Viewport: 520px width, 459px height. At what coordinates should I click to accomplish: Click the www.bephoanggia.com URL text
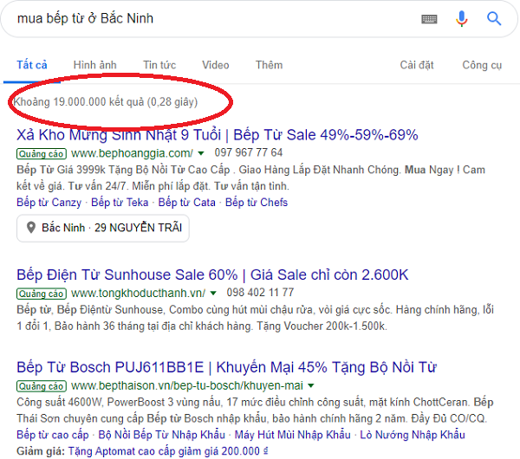click(132, 153)
